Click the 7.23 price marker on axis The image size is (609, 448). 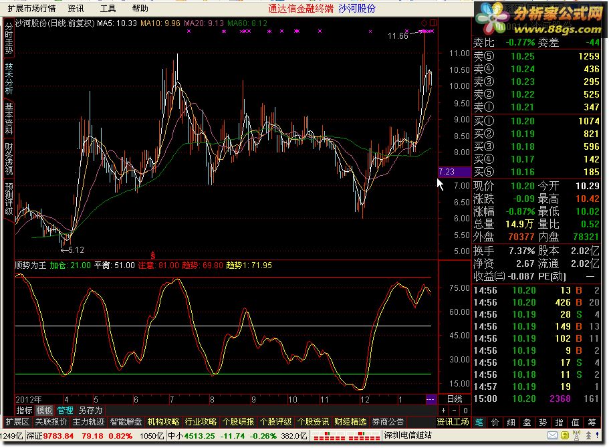tap(455, 172)
